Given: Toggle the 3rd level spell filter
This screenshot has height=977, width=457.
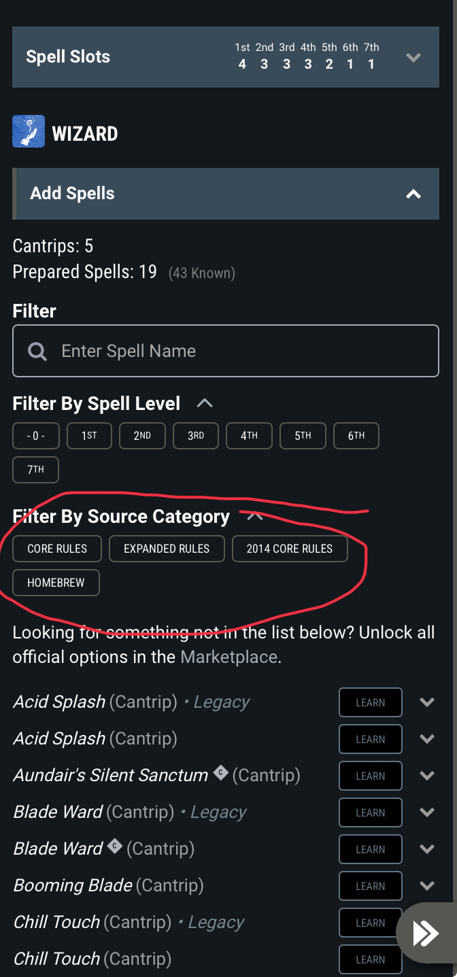Looking at the screenshot, I should tap(196, 436).
